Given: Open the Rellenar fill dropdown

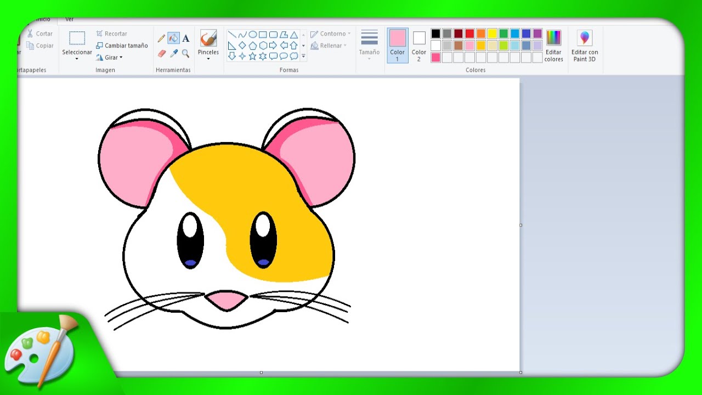Looking at the screenshot, I should (x=329, y=46).
